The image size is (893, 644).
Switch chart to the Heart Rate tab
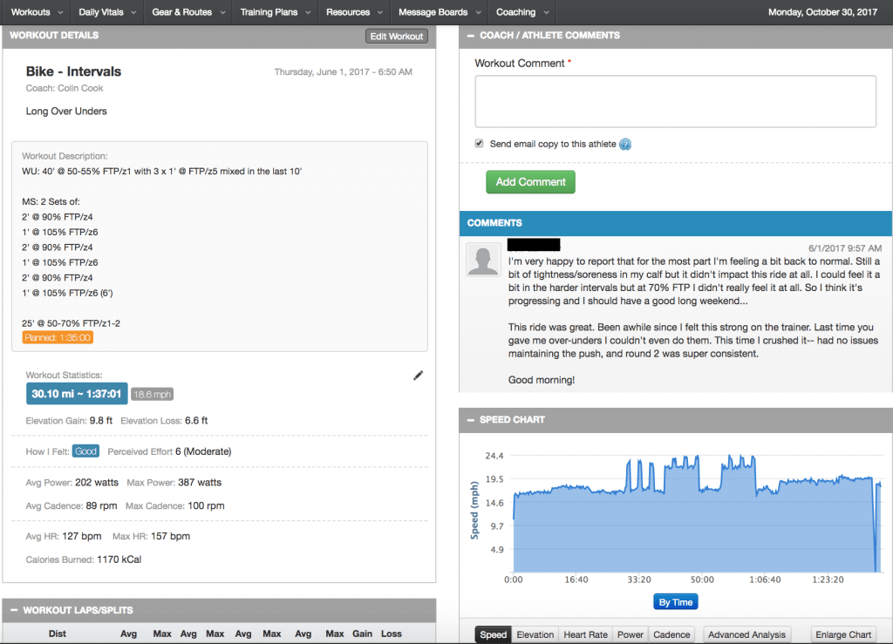586,634
